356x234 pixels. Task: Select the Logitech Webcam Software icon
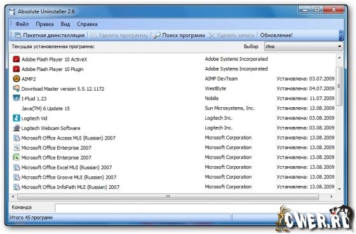(x=17, y=128)
